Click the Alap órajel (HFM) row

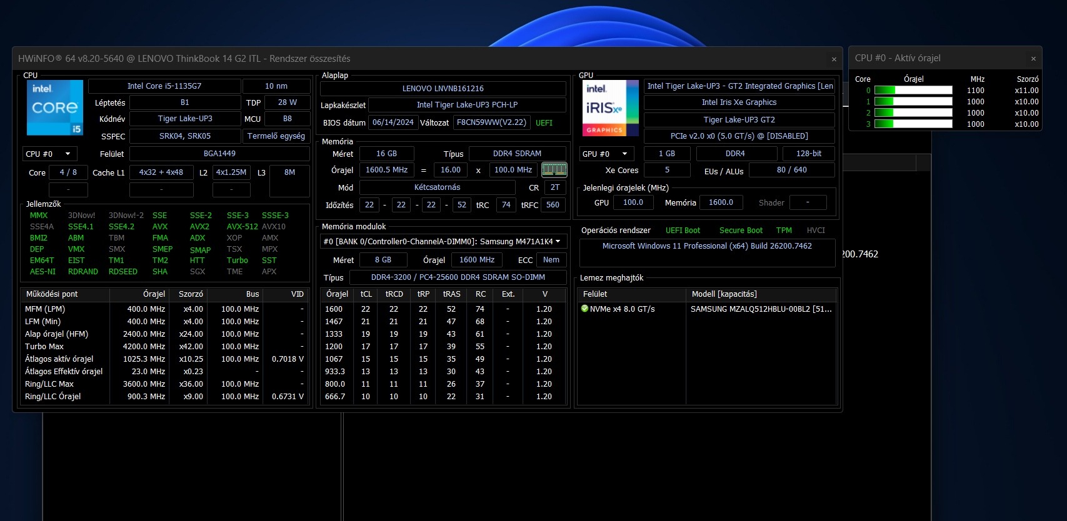pos(165,334)
